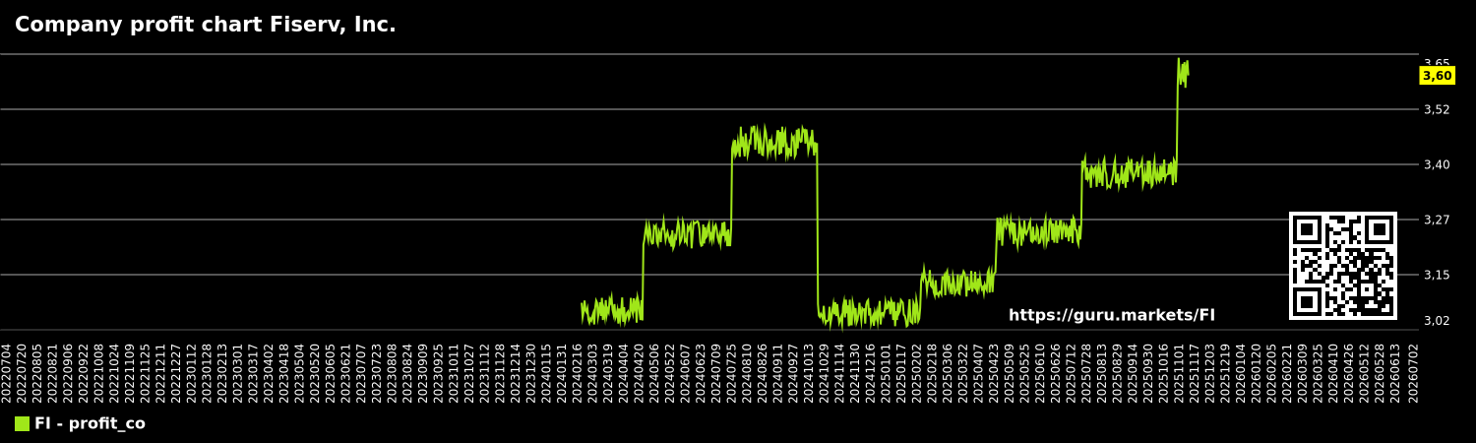Viewport: 1476px width, 443px height.
Task: Click the 20220704 date label on x-axis
Action: click(x=7, y=372)
